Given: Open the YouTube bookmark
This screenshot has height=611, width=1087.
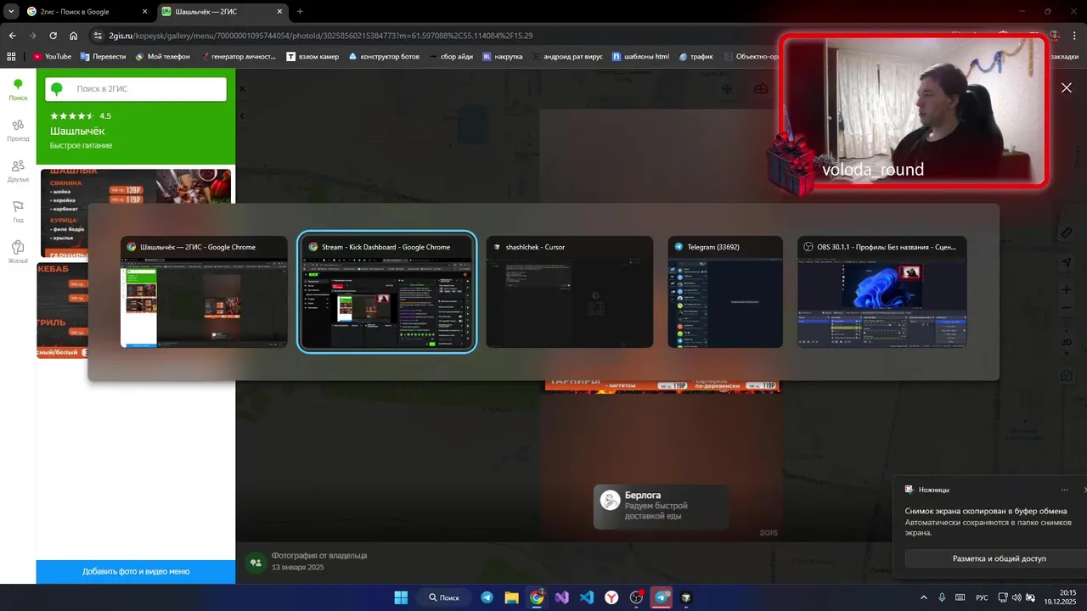Looking at the screenshot, I should [52, 57].
